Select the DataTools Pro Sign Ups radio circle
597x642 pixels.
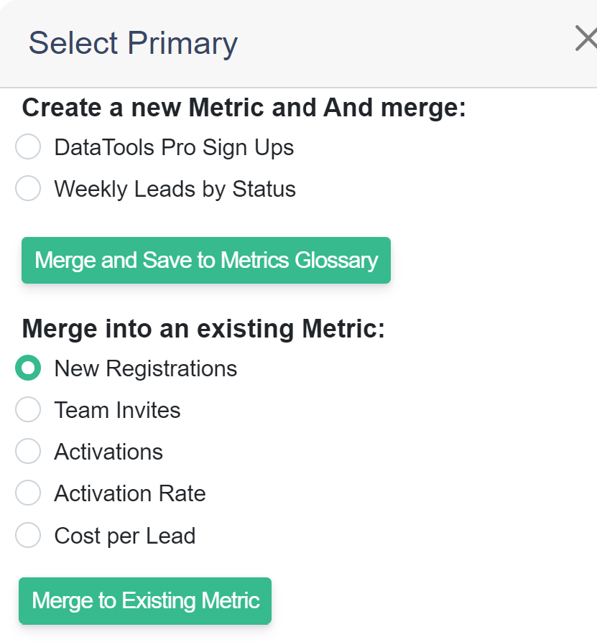tap(28, 146)
